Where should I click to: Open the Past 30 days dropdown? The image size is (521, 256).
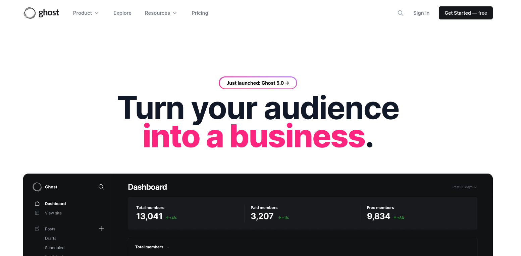(x=464, y=187)
